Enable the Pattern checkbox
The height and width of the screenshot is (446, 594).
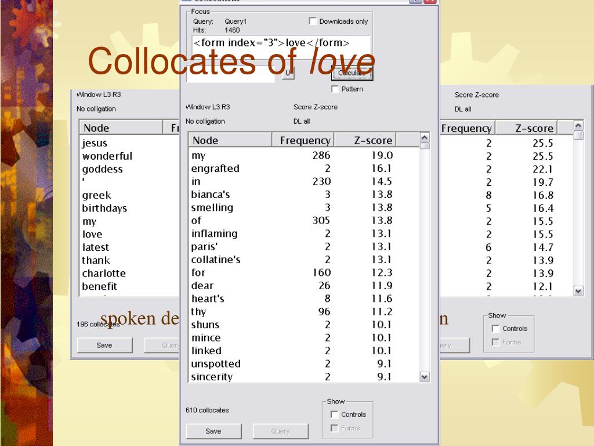coord(335,89)
